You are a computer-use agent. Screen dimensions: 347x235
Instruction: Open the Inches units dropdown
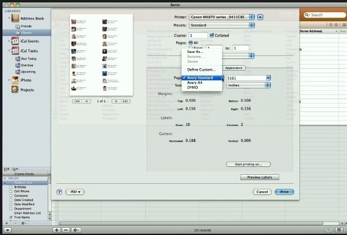pyautogui.click(x=248, y=85)
